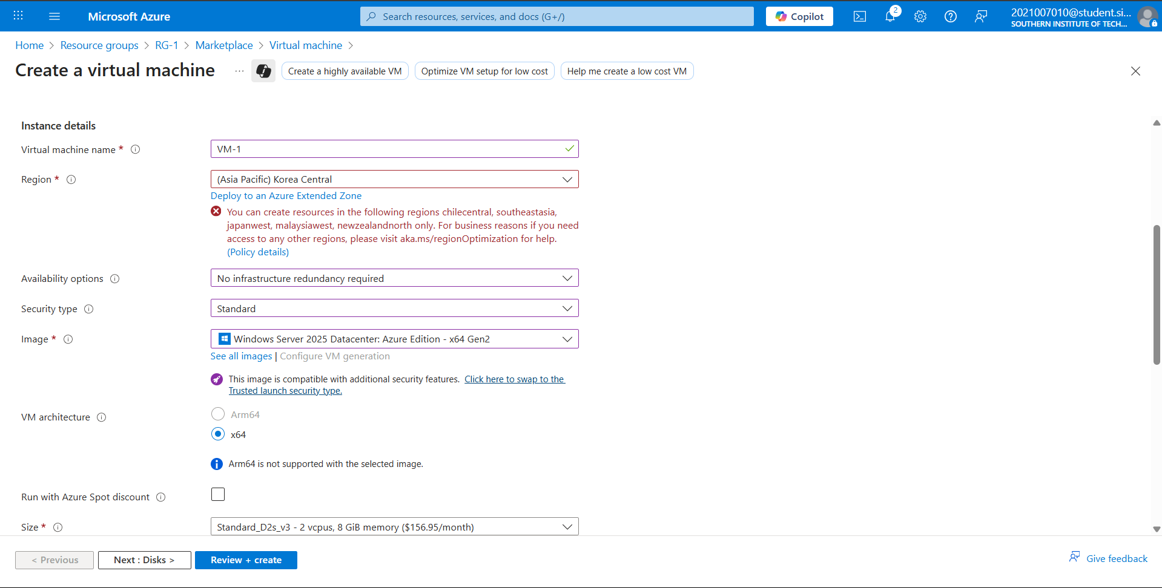Click Configure VM generation link

point(335,356)
